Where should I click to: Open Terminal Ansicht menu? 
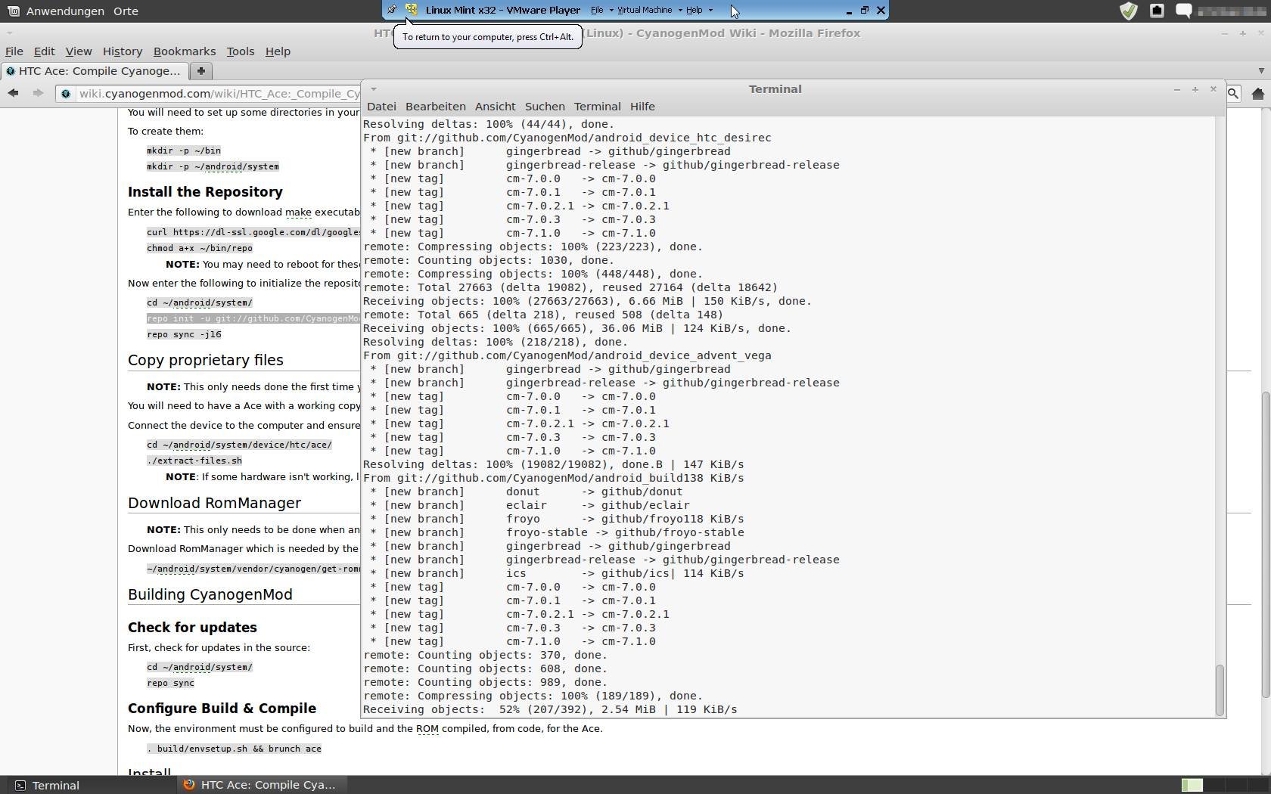tap(495, 107)
